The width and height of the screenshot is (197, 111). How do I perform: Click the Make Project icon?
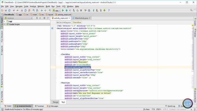tap(50, 10)
